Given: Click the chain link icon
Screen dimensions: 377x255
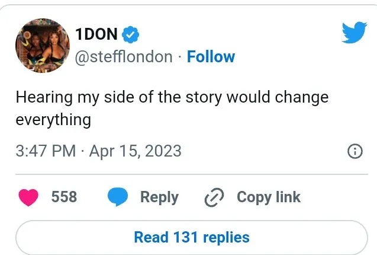Looking at the screenshot, I should pos(212,197).
